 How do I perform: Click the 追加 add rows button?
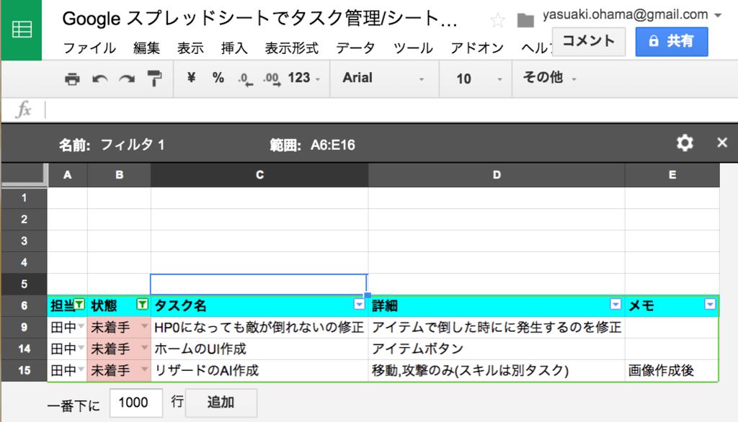[221, 403]
